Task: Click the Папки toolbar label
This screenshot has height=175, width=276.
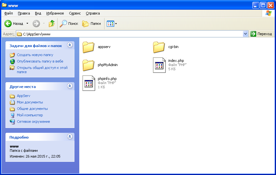Action: 95,24
